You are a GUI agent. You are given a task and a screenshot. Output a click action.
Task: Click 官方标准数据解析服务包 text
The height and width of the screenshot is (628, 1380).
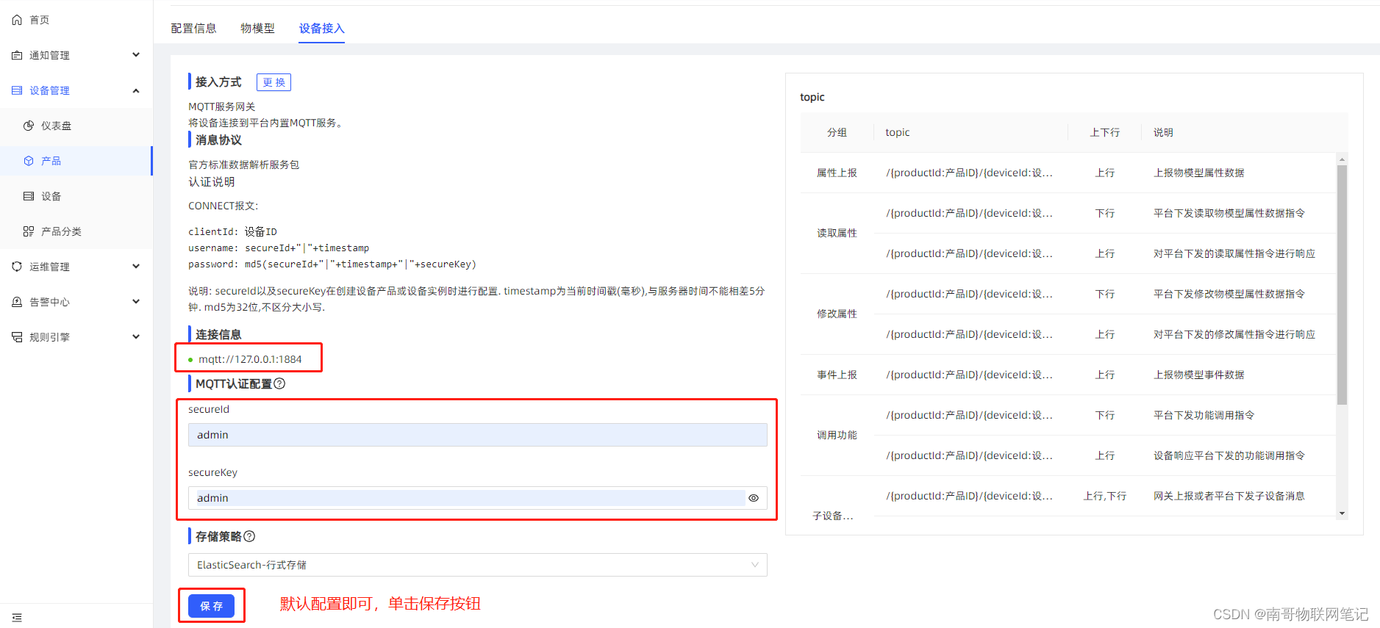243,165
